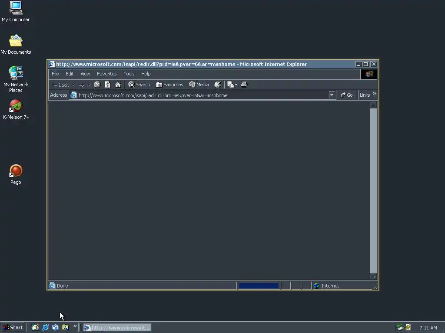Click the Links toolbar label
445x333 pixels.
365,95
